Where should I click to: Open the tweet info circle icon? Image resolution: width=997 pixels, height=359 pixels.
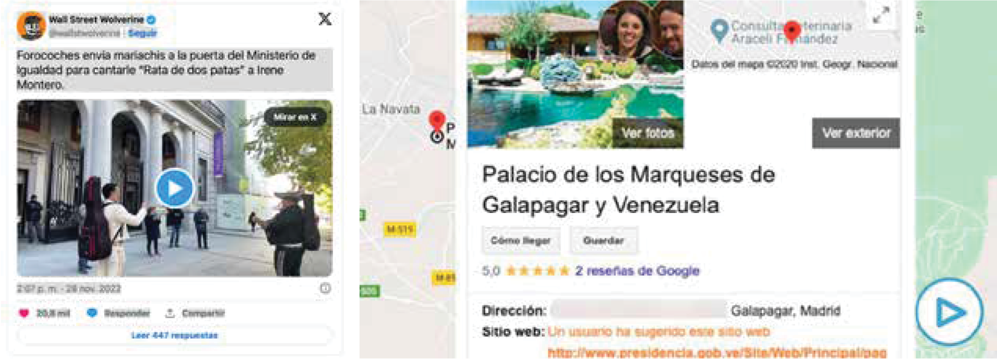click(x=326, y=288)
